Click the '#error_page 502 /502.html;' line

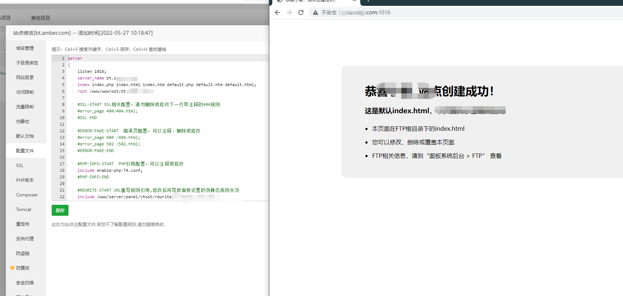(x=108, y=144)
